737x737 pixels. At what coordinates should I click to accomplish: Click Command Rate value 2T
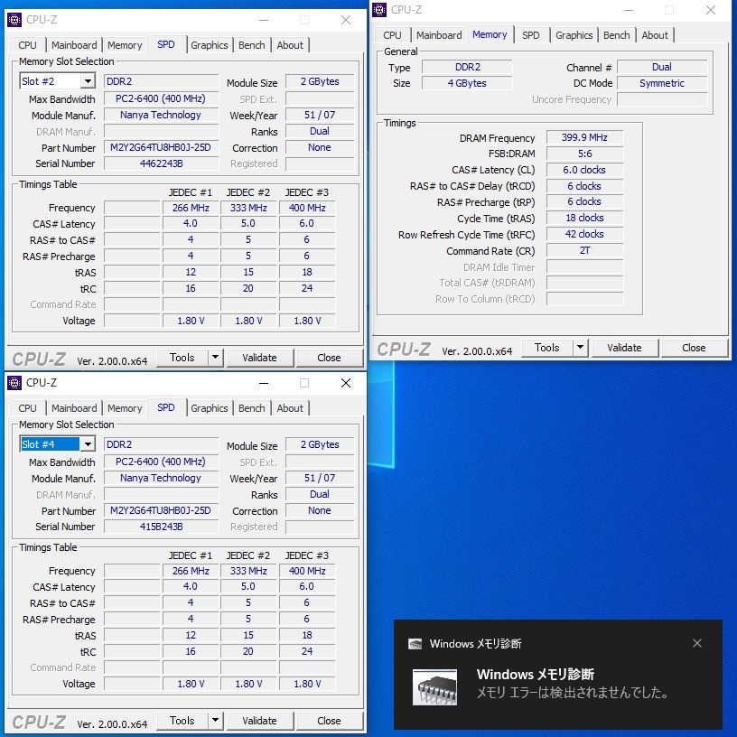(584, 250)
